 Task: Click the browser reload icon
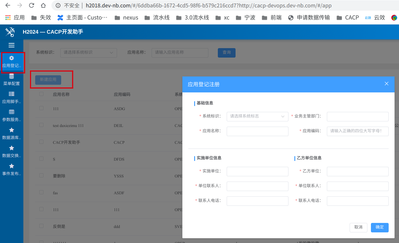click(31, 5)
